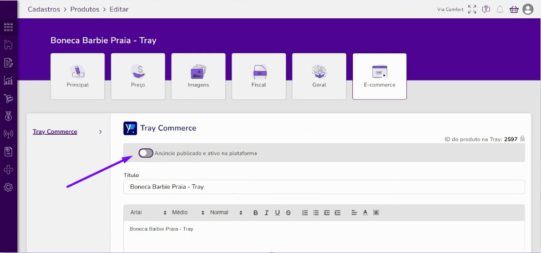
Task: Switch to the Imagens tab
Action: [x=199, y=76]
